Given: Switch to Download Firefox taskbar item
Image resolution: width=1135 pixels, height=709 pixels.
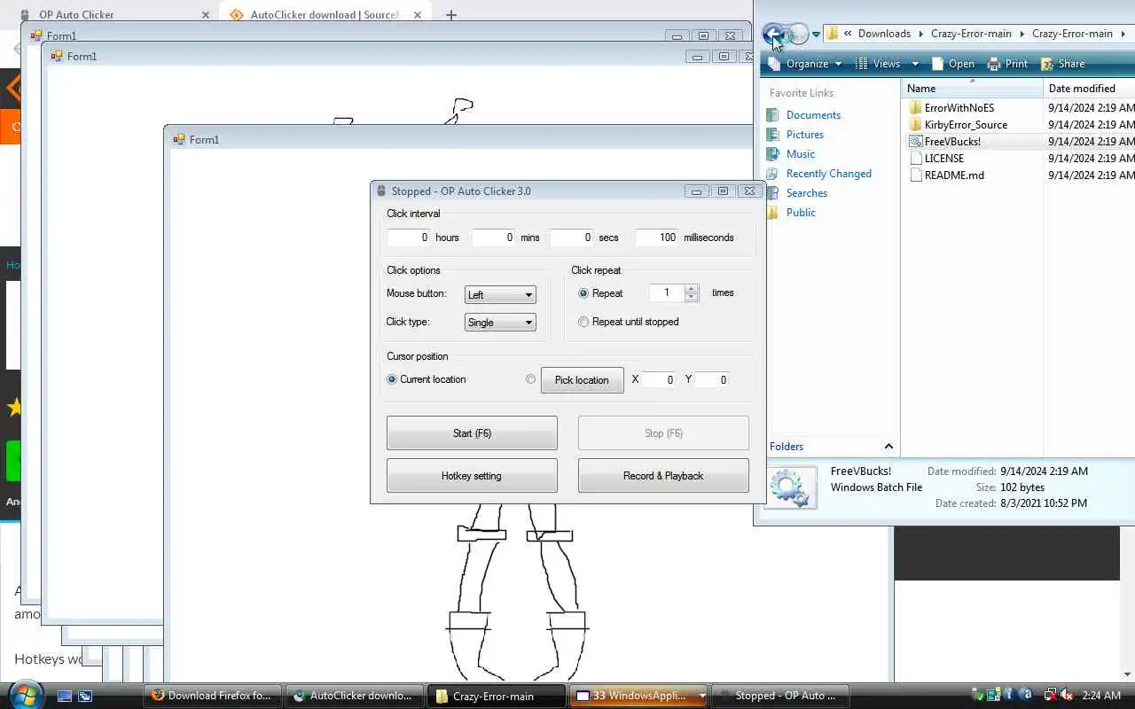Looking at the screenshot, I should tap(212, 696).
